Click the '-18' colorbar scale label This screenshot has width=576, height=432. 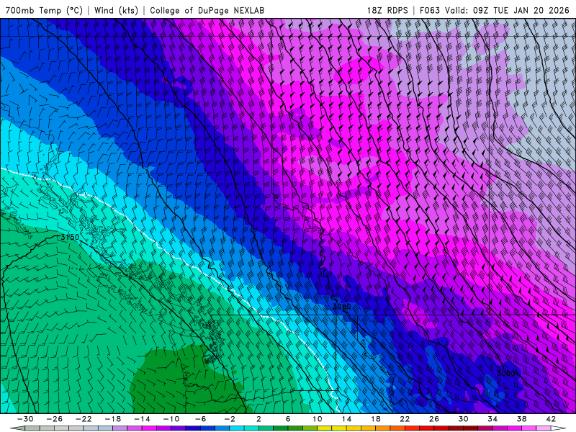pos(113,419)
